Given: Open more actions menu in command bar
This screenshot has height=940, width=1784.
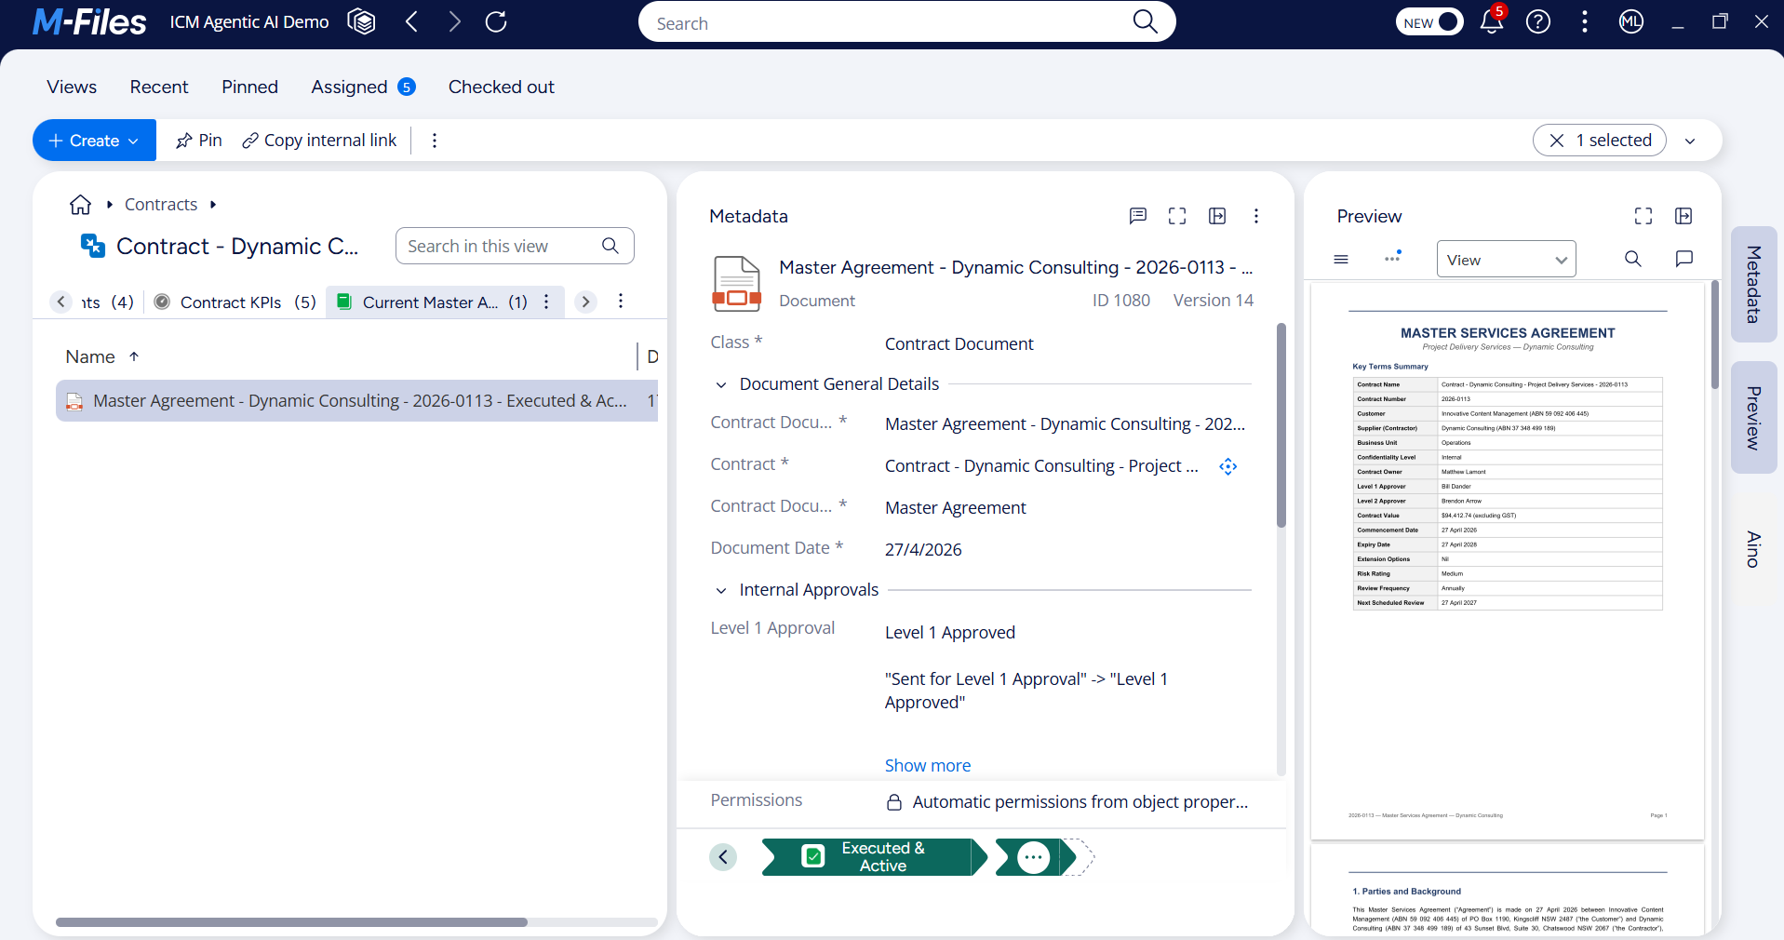Looking at the screenshot, I should click(435, 141).
